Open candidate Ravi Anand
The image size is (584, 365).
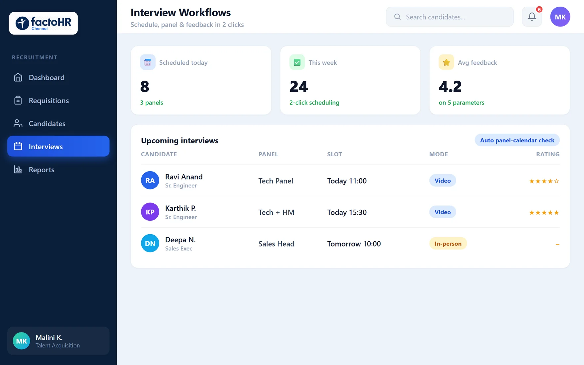pos(184,177)
